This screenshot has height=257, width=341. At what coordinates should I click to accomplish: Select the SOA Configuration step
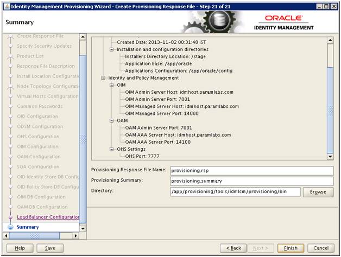pyautogui.click(x=38, y=167)
